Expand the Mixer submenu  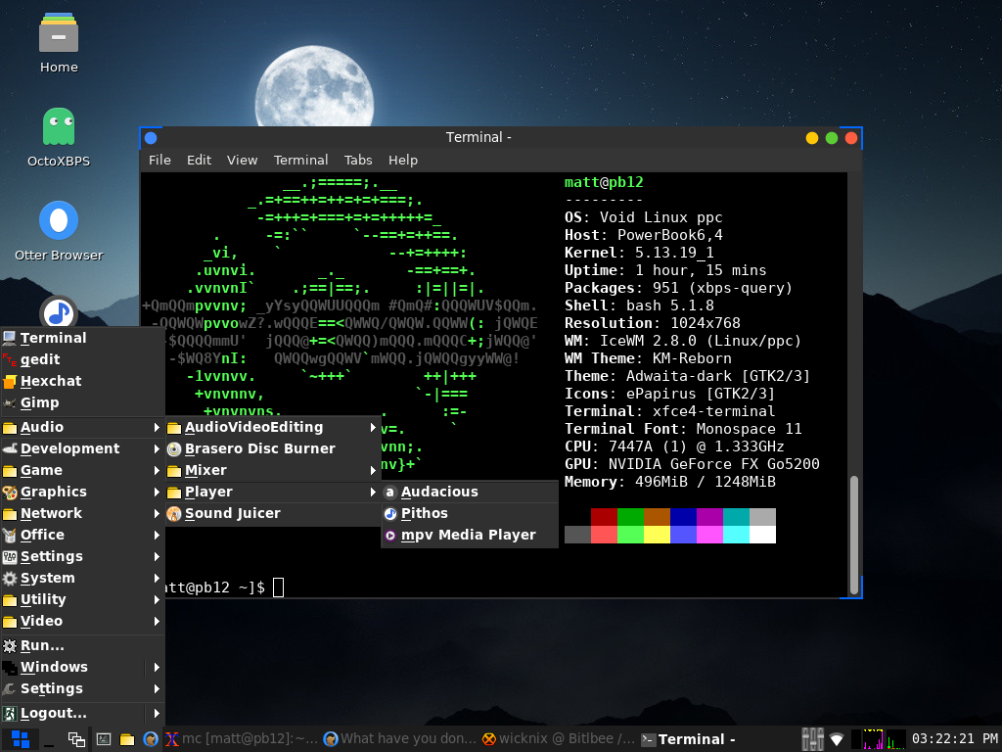(x=205, y=470)
